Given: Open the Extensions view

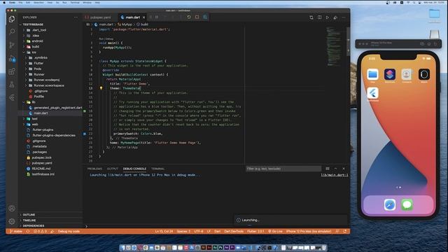Looking at the screenshot, I should click(12, 71).
